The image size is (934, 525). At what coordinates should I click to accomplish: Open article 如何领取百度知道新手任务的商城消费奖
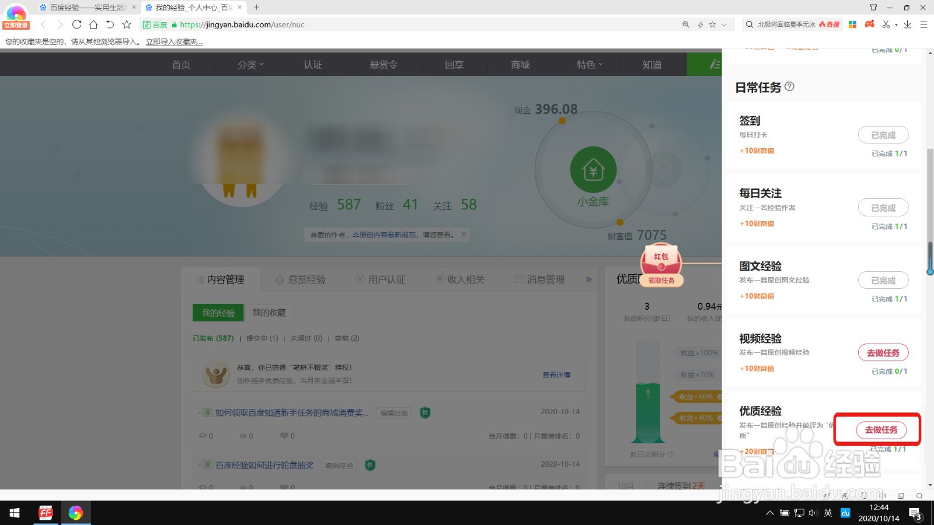tap(292, 413)
